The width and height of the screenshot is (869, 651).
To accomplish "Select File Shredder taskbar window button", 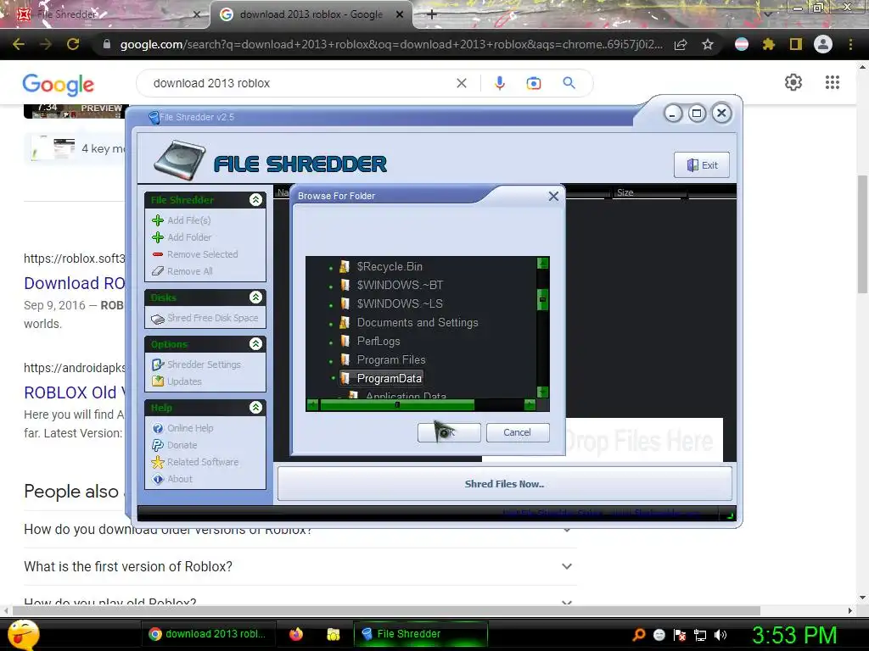I will pyautogui.click(x=421, y=634).
